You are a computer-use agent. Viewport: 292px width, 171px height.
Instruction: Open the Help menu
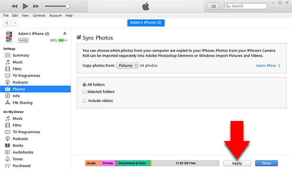69,16
